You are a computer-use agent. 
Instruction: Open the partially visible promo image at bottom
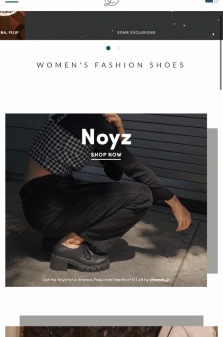click(x=111, y=332)
